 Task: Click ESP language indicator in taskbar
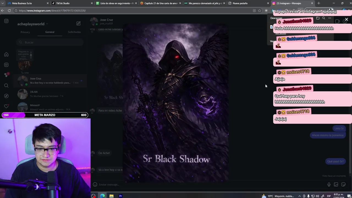click(x=329, y=196)
